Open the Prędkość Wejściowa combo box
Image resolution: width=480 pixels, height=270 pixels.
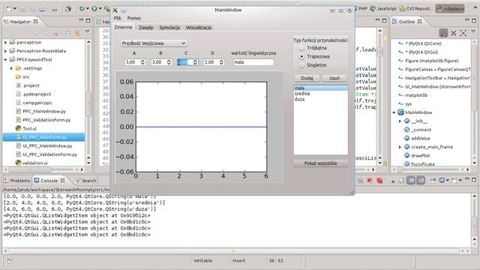click(153, 43)
